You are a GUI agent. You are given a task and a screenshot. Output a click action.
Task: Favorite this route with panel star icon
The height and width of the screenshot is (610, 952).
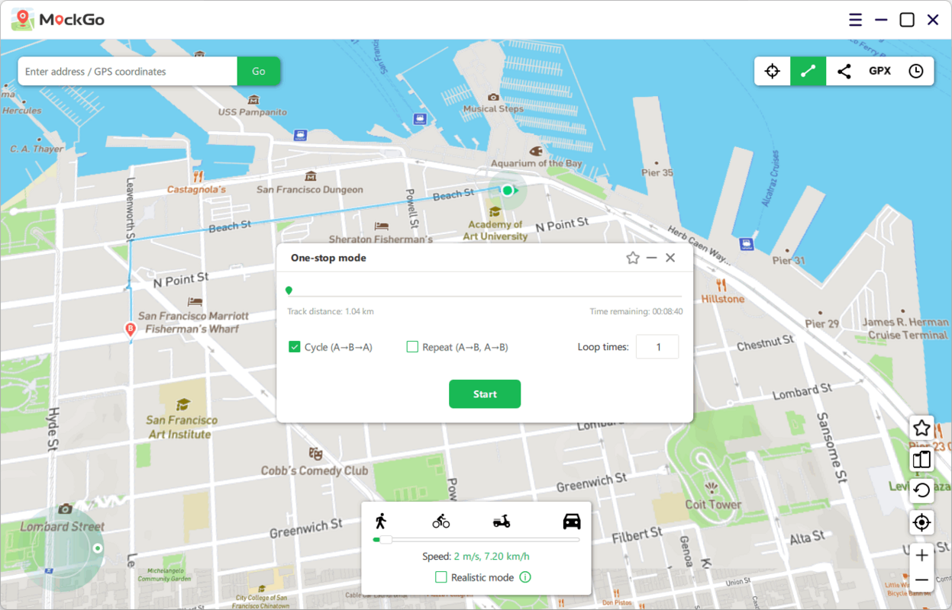pyautogui.click(x=632, y=258)
